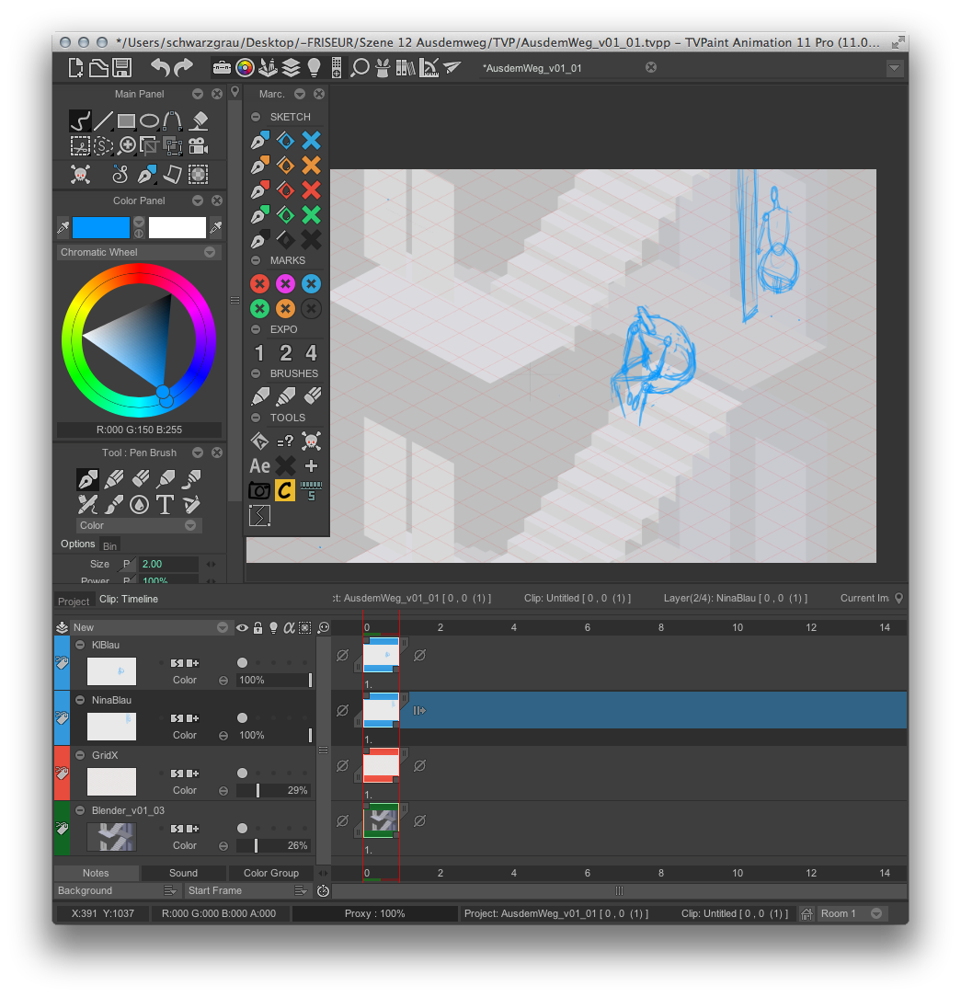This screenshot has width=961, height=997.
Task: Click the Color Group button
Action: 271,873
